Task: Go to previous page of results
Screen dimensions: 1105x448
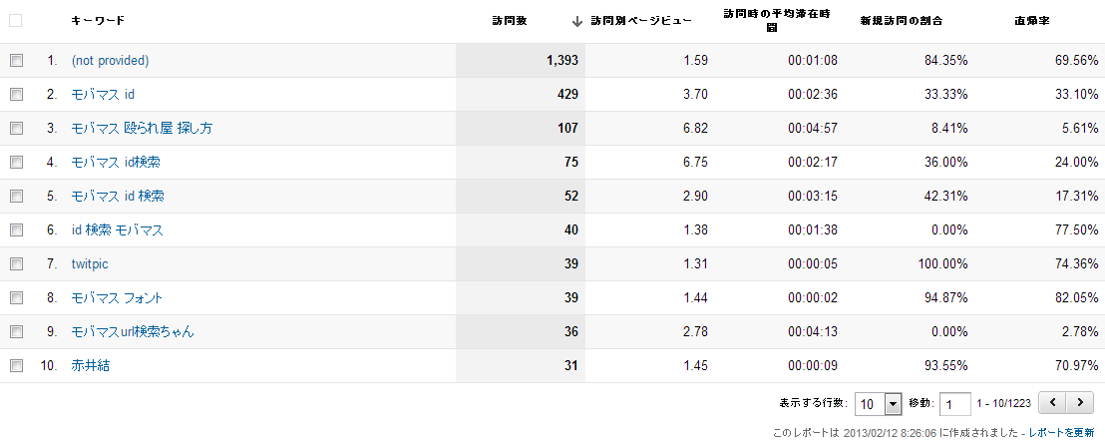Action: [1053, 403]
